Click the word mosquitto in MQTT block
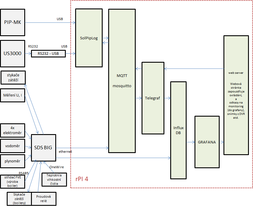This screenshot has height=207, width=253. [x=122, y=86]
